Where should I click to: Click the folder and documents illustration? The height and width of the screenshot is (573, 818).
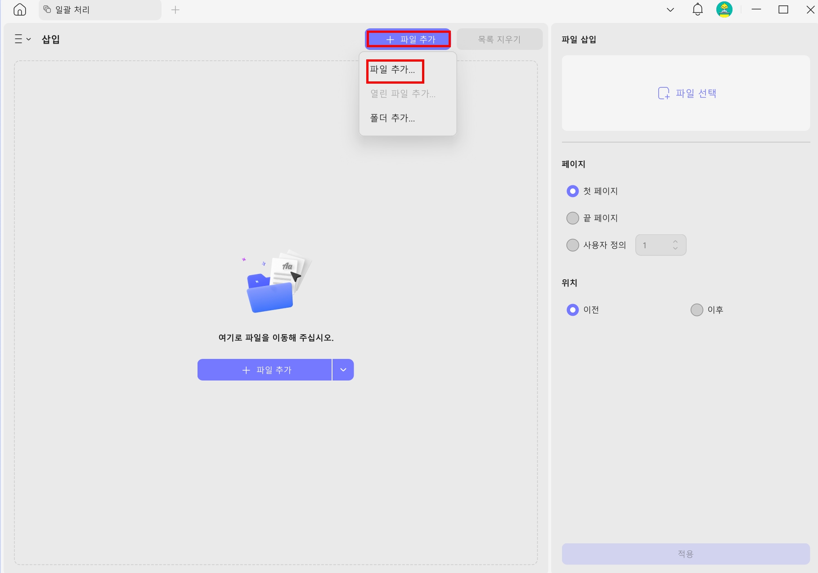tap(277, 281)
